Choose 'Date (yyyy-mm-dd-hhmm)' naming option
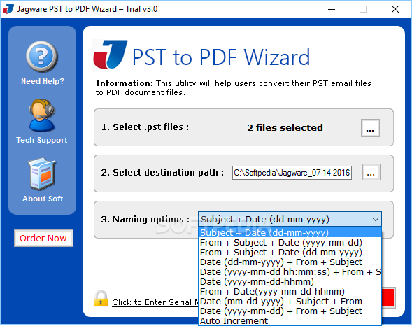Image resolution: width=412 pixels, height=326 pixels. coord(290,282)
